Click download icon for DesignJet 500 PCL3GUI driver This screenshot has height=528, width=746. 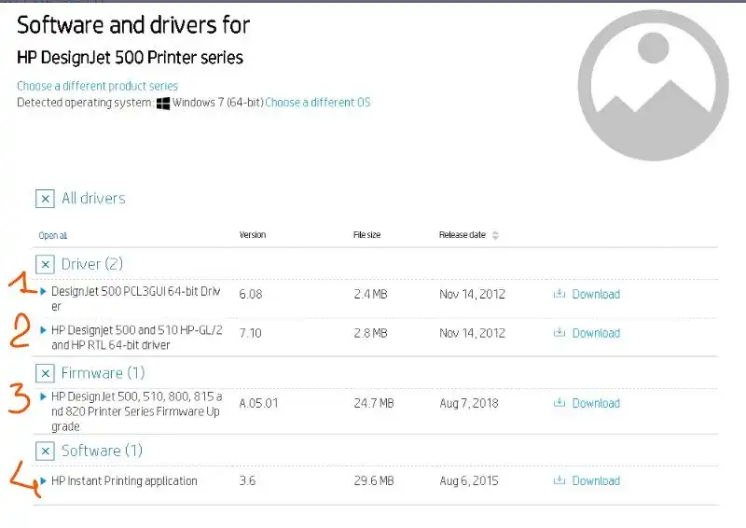click(x=559, y=294)
